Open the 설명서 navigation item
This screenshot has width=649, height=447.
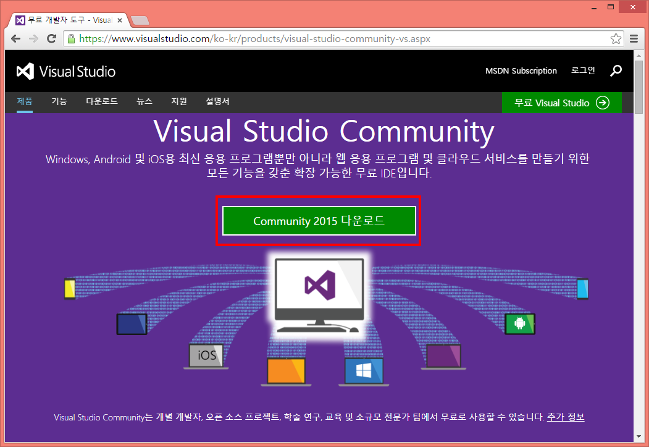pyautogui.click(x=218, y=101)
